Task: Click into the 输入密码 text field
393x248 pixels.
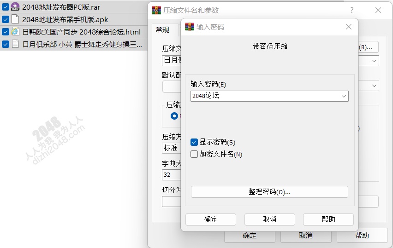Action: (x=265, y=96)
